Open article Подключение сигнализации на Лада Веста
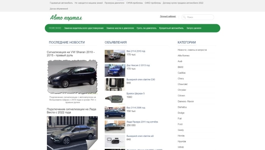Viewport: 265px width, 150px height. tap(72, 111)
